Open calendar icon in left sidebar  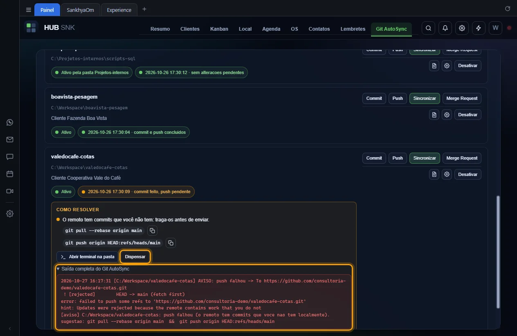pyautogui.click(x=10, y=174)
